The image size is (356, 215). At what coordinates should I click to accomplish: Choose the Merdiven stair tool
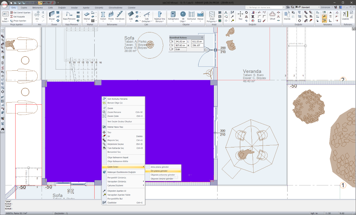click(120, 15)
